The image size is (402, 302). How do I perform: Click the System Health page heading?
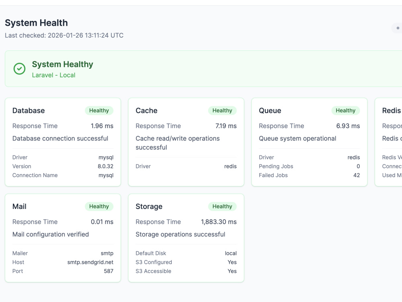pos(37,23)
